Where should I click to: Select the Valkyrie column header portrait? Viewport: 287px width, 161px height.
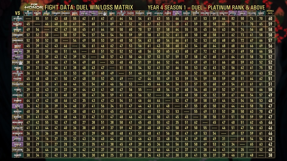[130, 13]
